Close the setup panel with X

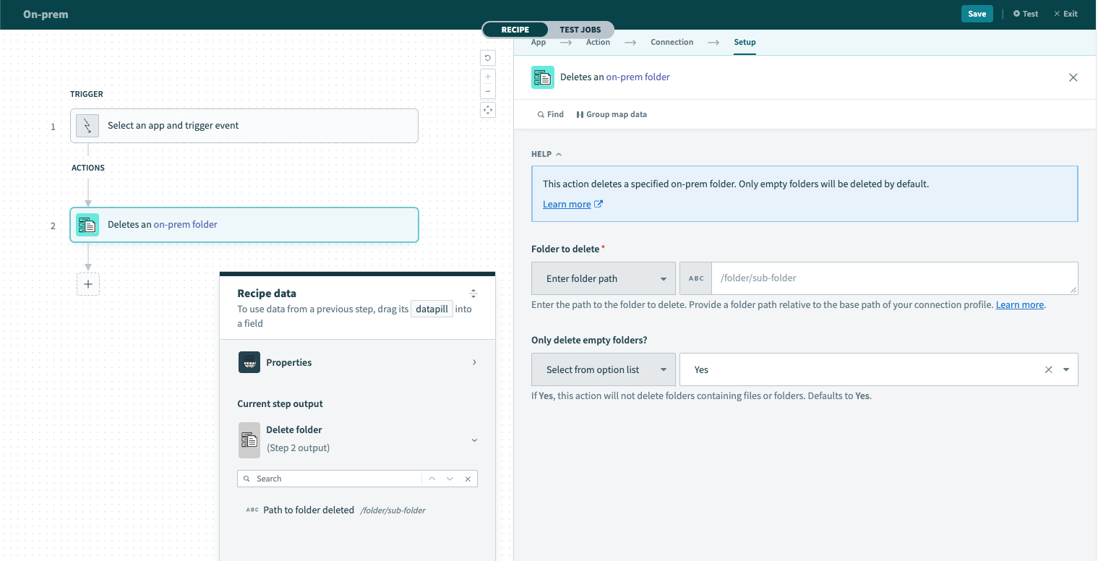point(1073,77)
